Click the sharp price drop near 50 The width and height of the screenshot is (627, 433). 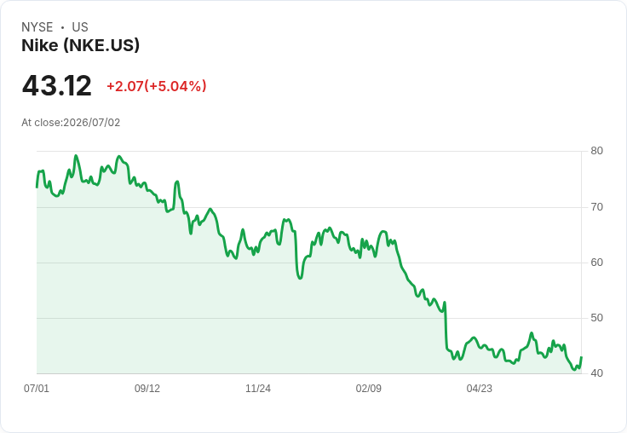pos(446,325)
